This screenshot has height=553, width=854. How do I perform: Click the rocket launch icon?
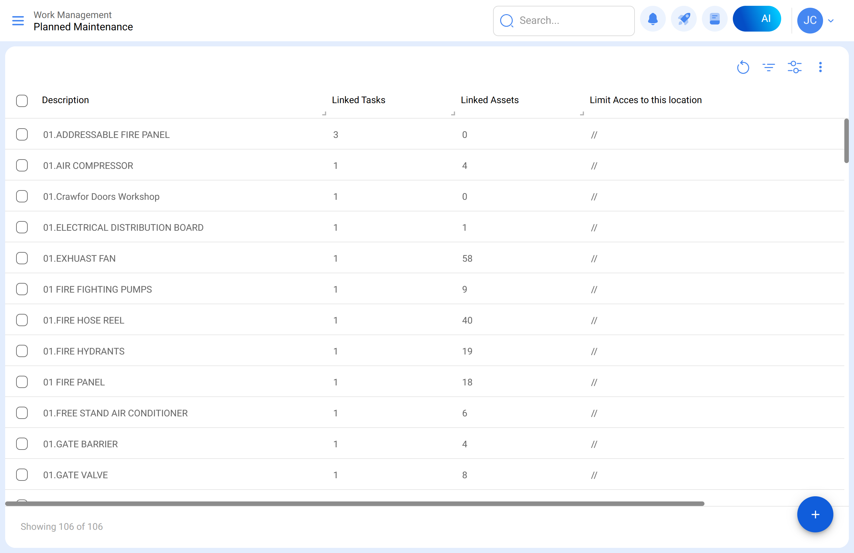[x=684, y=19]
